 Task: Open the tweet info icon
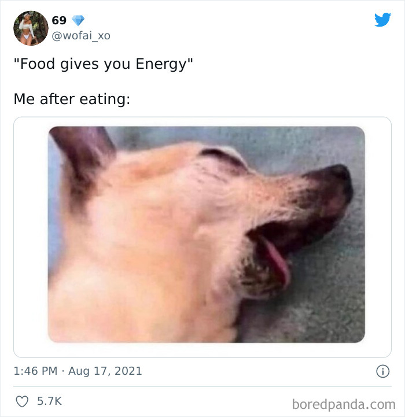tap(382, 371)
